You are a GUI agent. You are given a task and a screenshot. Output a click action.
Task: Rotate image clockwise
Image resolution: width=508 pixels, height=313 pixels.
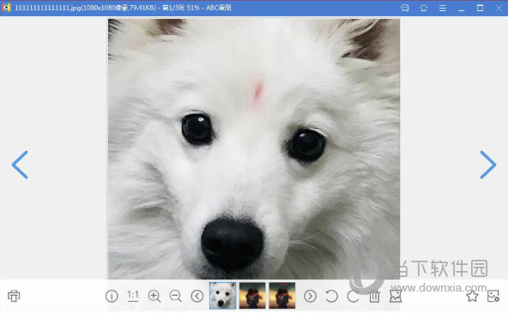click(354, 296)
